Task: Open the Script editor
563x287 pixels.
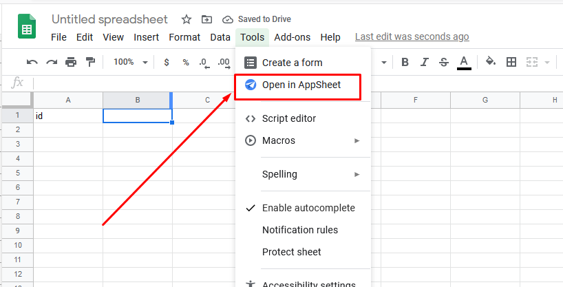Action: tap(303, 118)
